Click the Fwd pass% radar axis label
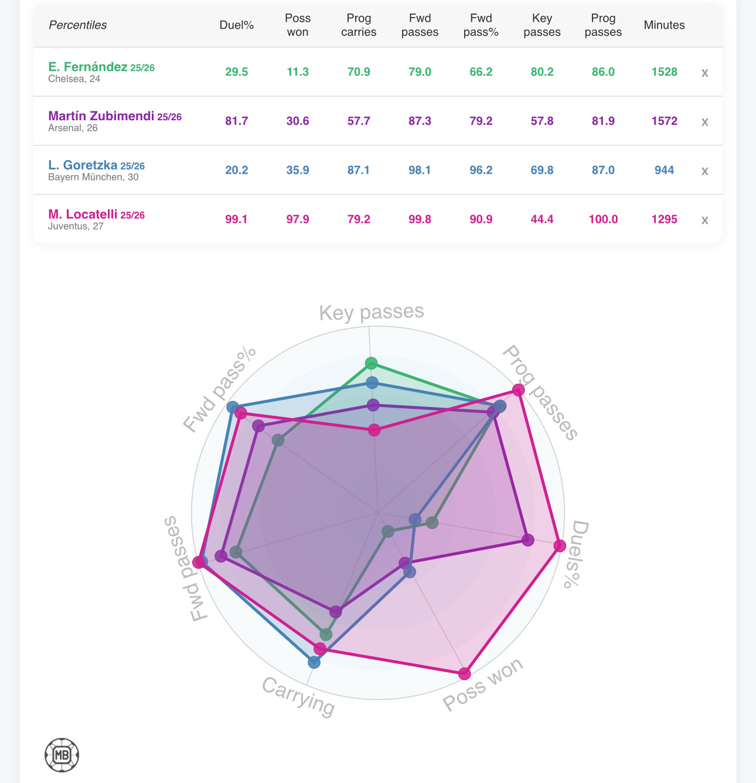Image resolution: width=756 pixels, height=783 pixels. click(x=220, y=389)
